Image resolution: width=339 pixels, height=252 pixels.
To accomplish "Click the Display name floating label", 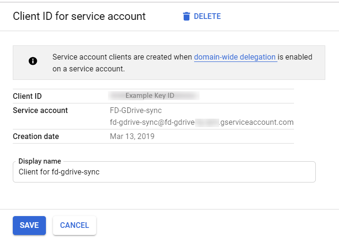I will tap(40, 161).
